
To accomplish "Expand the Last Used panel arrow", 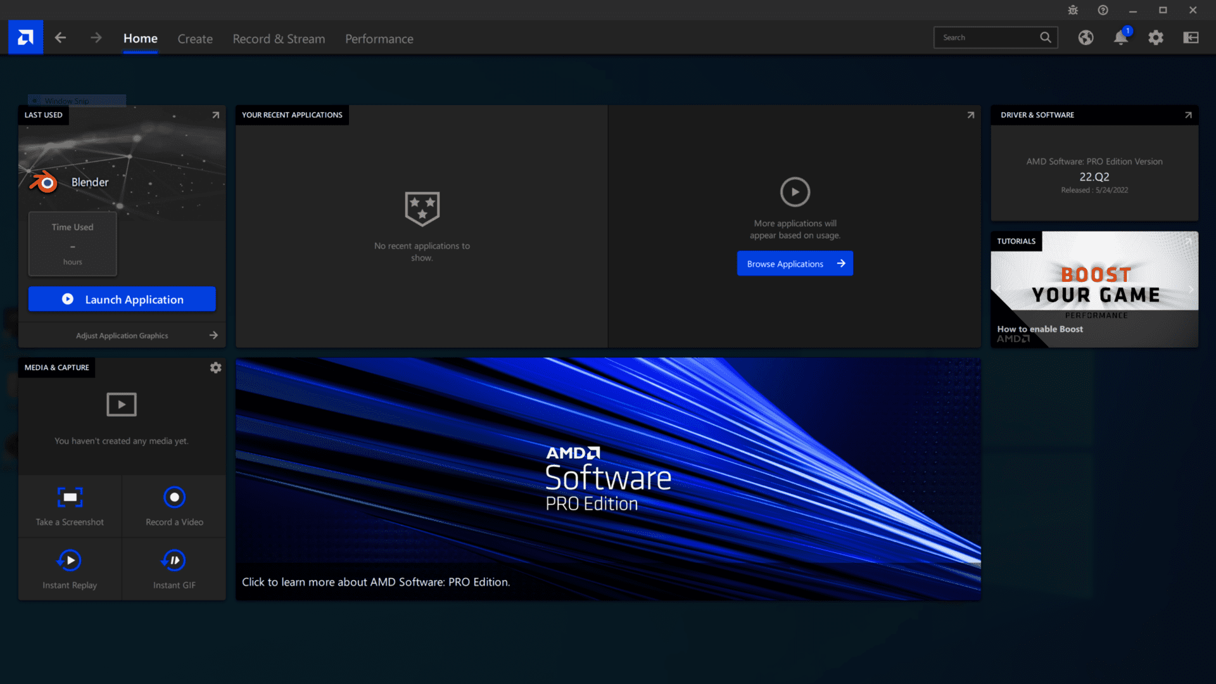I will (215, 115).
